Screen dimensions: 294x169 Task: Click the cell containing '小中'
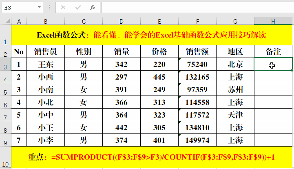[46, 115]
